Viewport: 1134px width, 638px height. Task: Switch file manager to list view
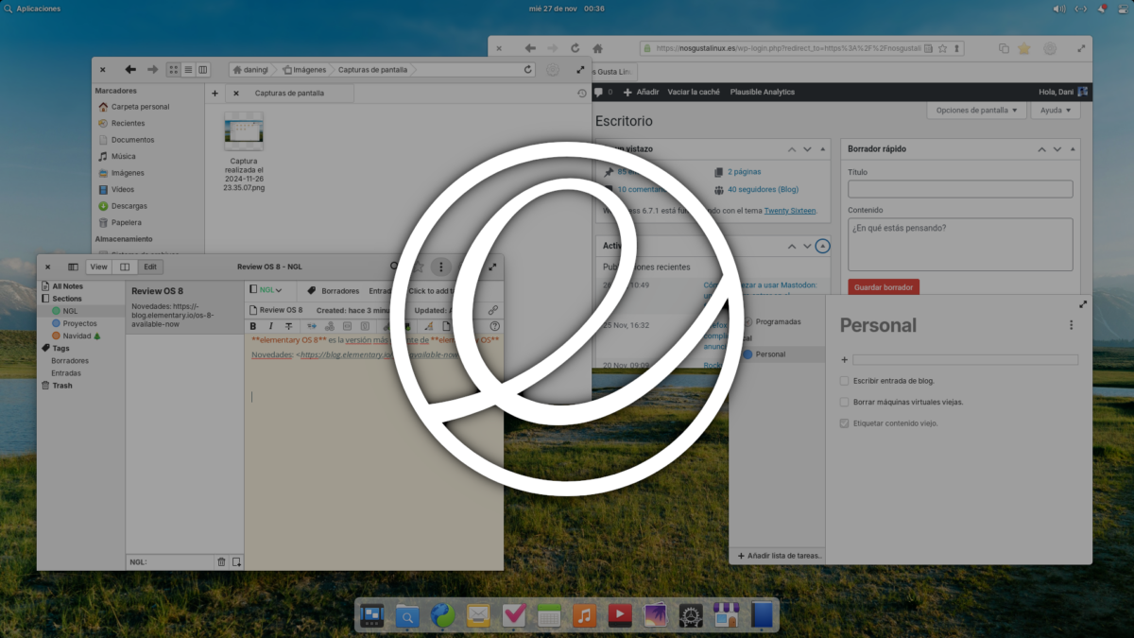tap(189, 70)
